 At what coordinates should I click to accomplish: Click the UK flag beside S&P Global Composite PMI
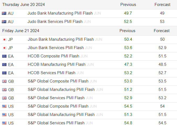tap(4, 81)
